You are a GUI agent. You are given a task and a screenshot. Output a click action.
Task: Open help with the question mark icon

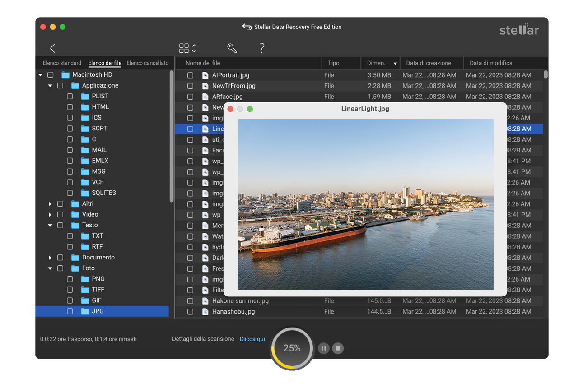[262, 48]
